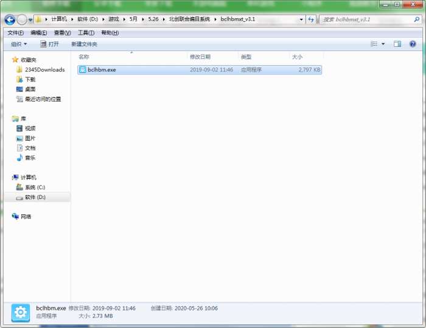The height and width of the screenshot is (328, 426).
Task: Open 最近访问的位置 in the navigation pane
Action: (43, 99)
